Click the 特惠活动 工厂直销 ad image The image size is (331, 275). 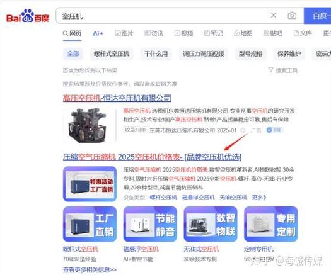coord(90,184)
